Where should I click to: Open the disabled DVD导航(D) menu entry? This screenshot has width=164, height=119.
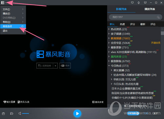click(13, 18)
